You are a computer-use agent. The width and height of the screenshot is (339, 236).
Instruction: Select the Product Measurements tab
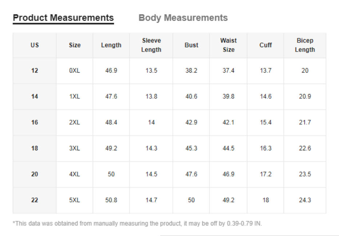63,18
